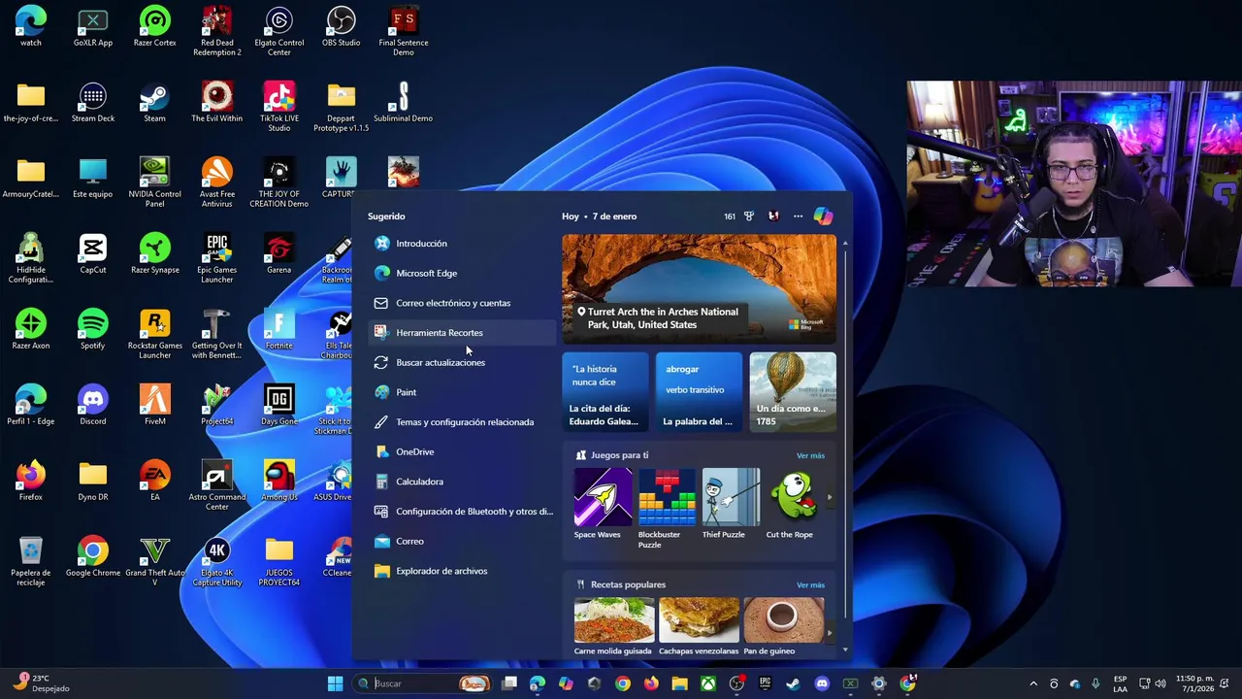
Task: Select FiveM desktop icon
Action: (154, 406)
